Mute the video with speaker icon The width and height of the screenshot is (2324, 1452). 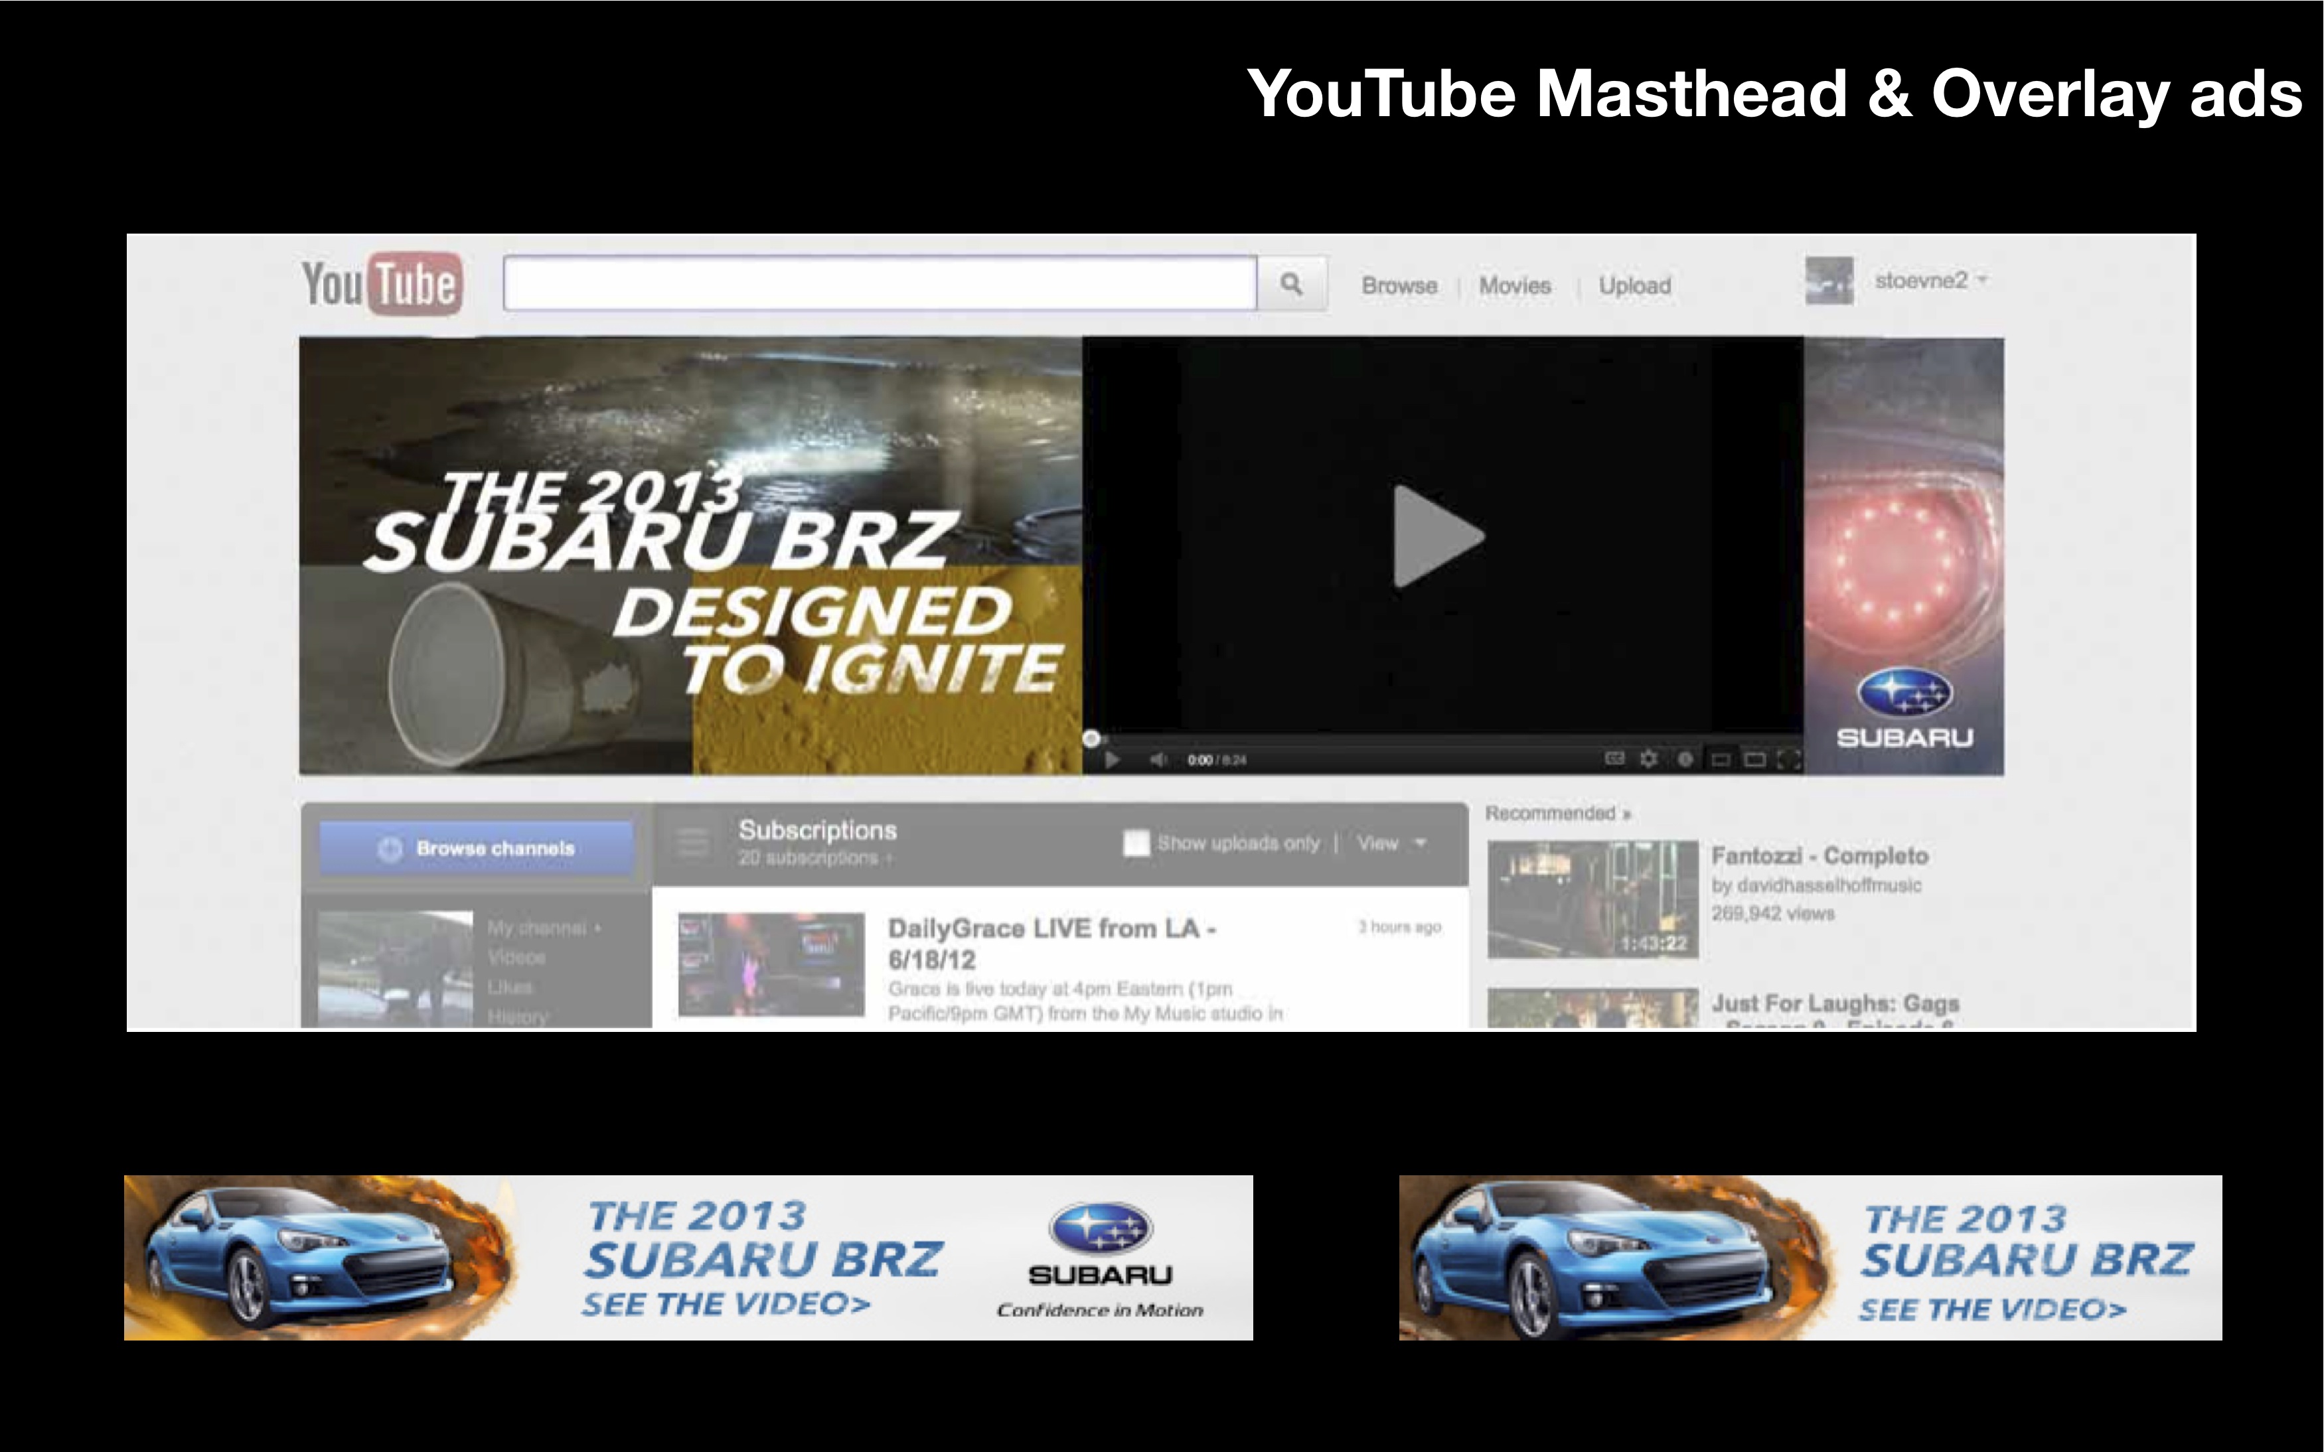click(x=1158, y=760)
